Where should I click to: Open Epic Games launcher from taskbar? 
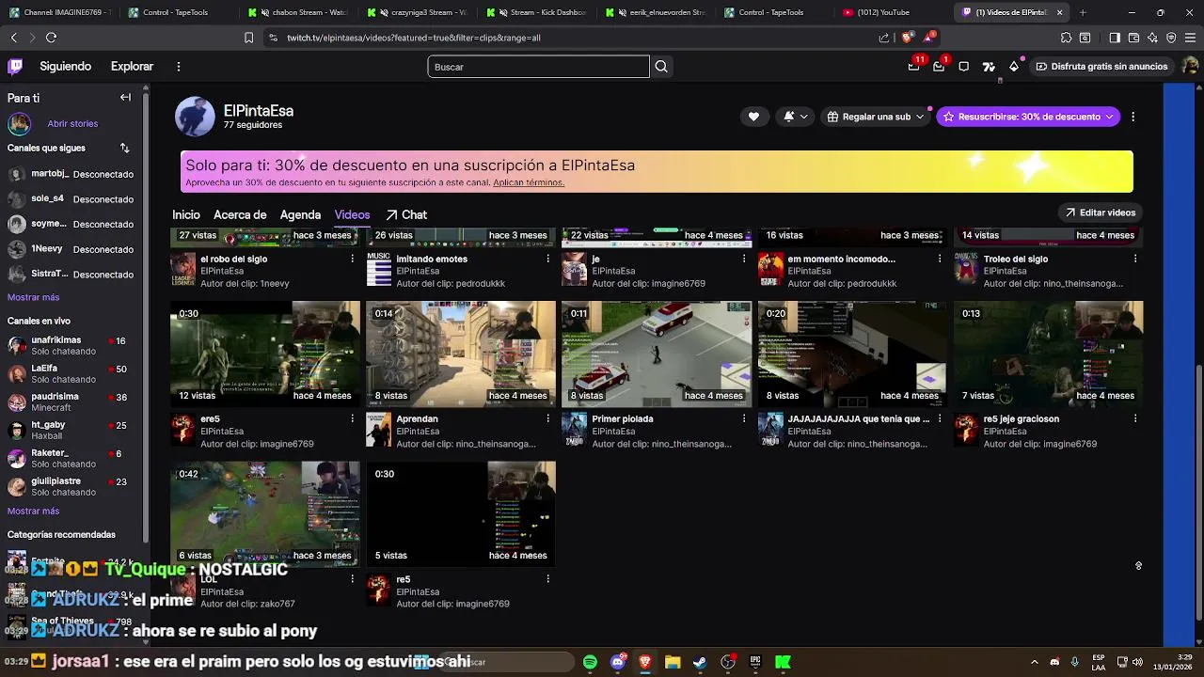(755, 662)
